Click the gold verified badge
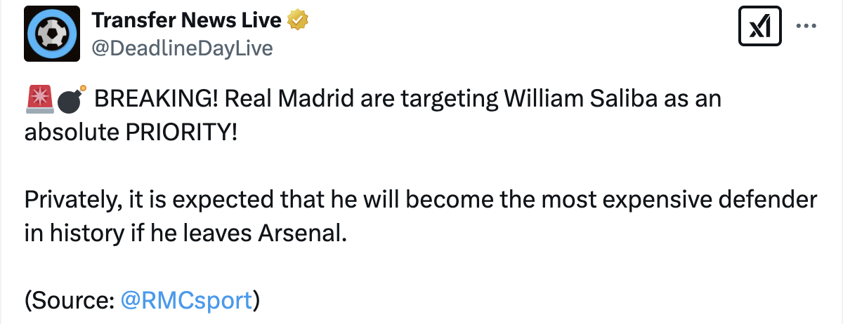This screenshot has height=324, width=843. pyautogui.click(x=299, y=22)
